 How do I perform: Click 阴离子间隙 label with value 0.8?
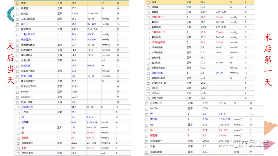click(27, 102)
